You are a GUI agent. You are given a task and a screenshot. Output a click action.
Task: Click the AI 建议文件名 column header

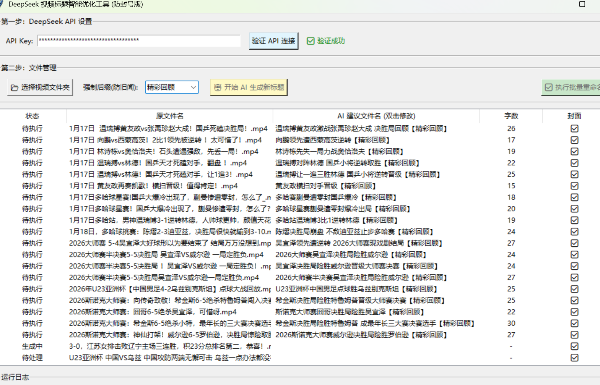coord(376,116)
